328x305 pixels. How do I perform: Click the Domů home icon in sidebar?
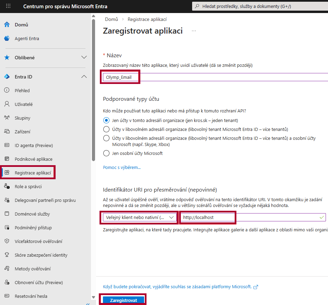(7, 25)
